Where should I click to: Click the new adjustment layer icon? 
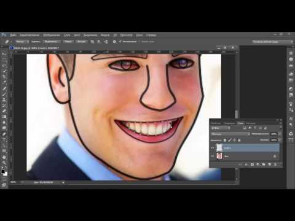pos(258,165)
